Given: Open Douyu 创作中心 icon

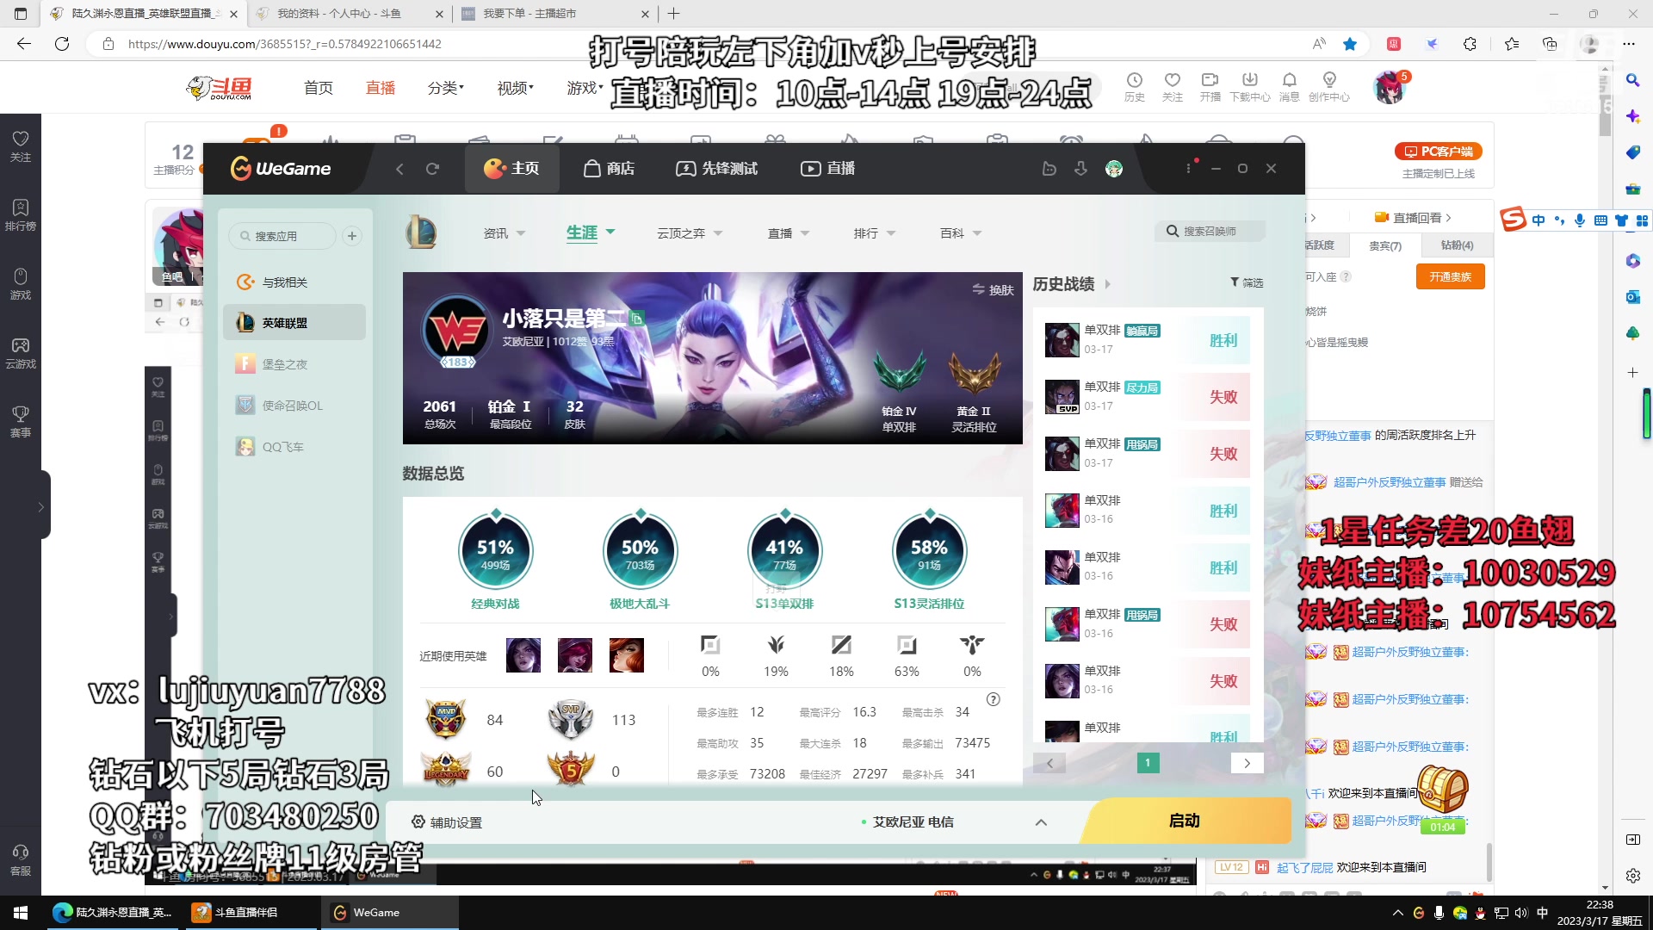Looking at the screenshot, I should point(1328,87).
